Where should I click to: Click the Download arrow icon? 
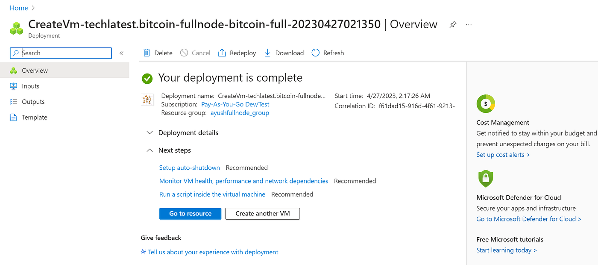pyautogui.click(x=267, y=53)
